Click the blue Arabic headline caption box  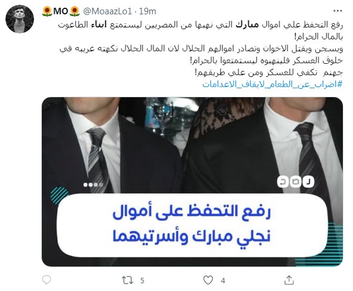(192, 225)
